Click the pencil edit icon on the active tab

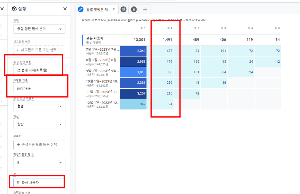[81, 9]
